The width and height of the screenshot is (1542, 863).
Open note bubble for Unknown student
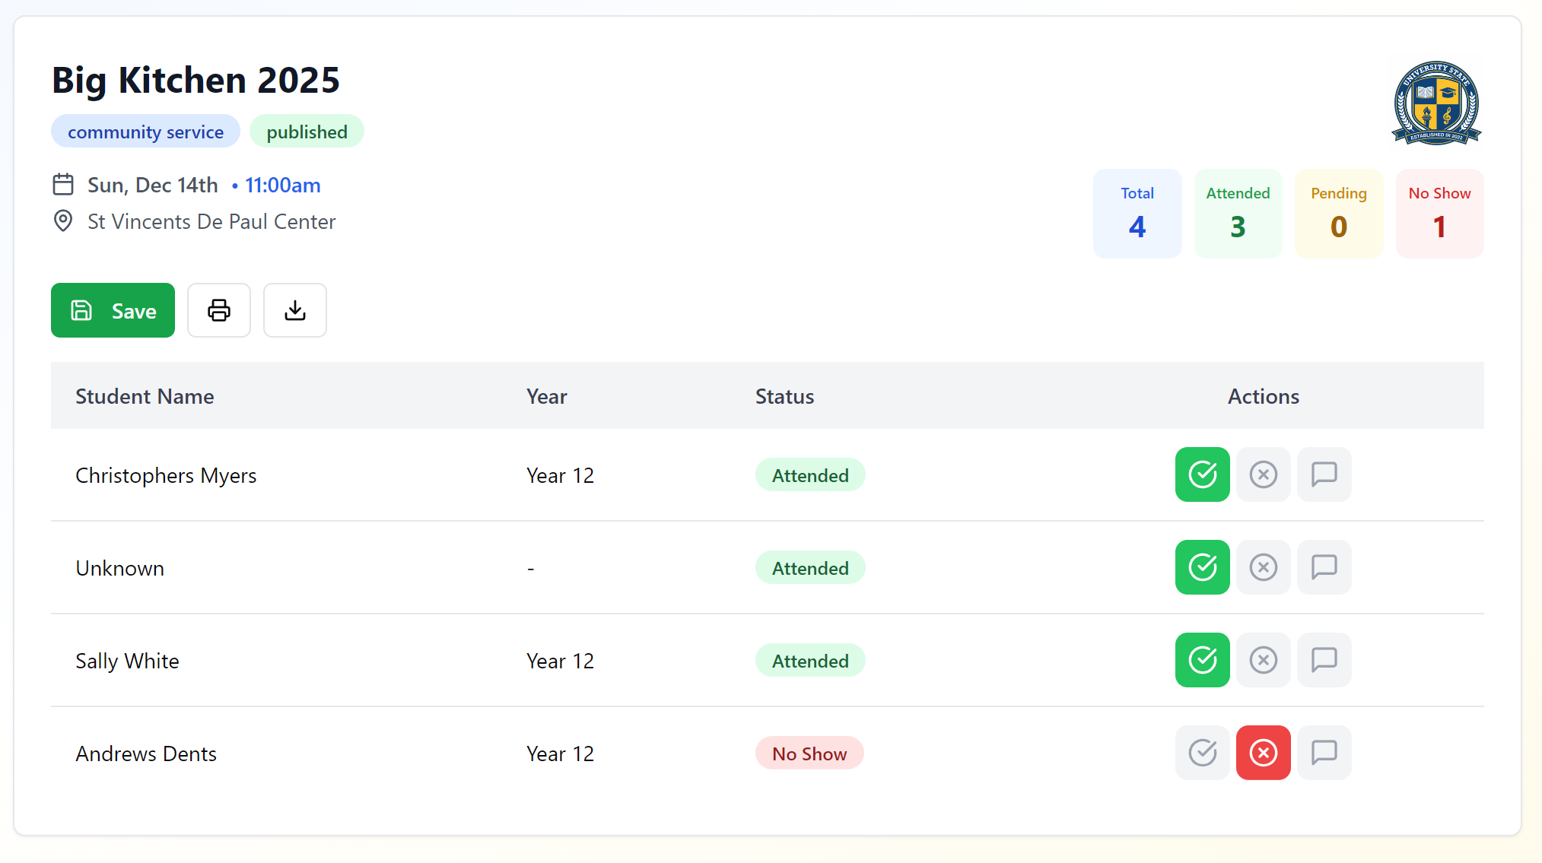[1324, 567]
